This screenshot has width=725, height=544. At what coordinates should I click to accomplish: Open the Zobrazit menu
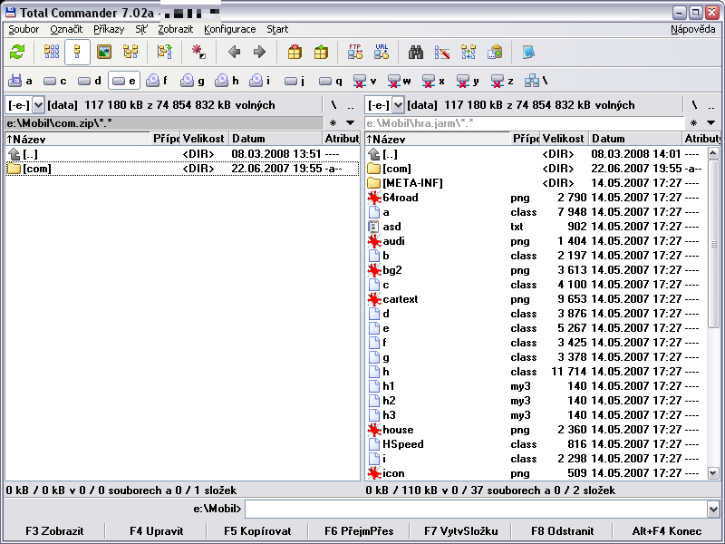pos(175,29)
